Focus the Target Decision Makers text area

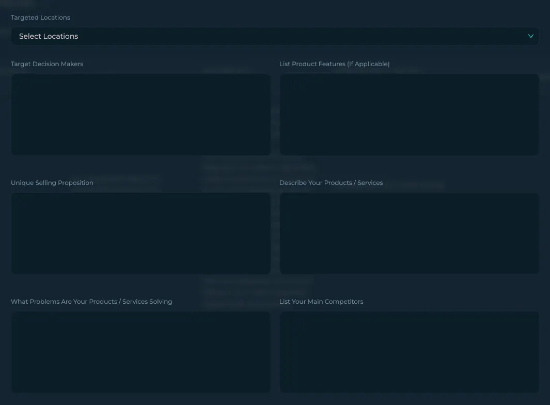coord(140,114)
